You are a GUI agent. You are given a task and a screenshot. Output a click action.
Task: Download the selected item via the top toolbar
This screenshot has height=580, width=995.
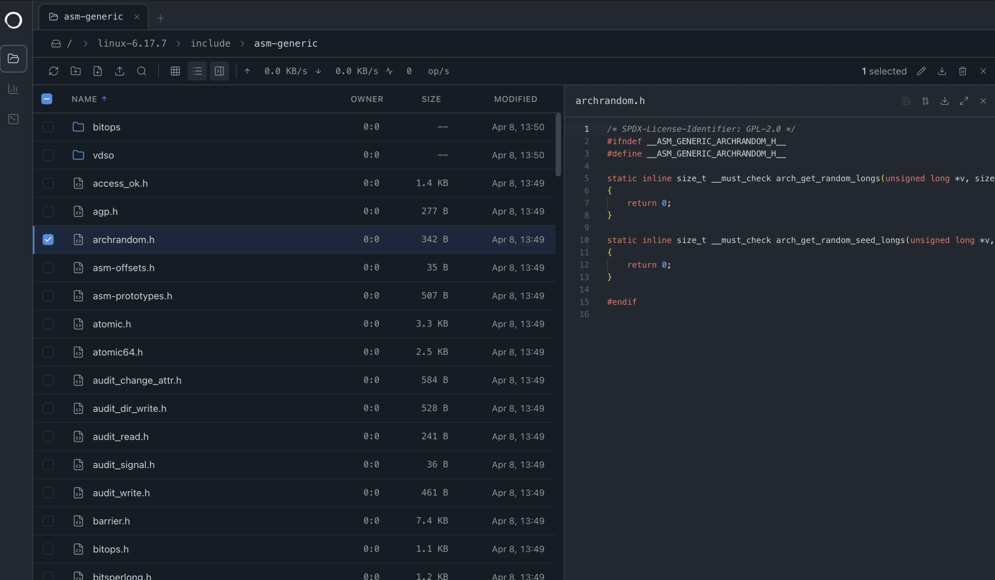point(942,71)
